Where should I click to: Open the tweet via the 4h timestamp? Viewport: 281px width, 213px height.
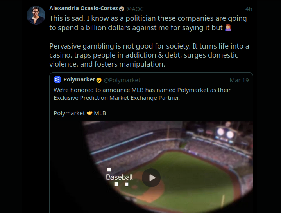click(x=249, y=9)
